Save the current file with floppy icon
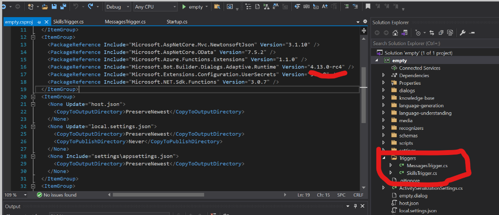This screenshot has height=215, width=499. 54,7
